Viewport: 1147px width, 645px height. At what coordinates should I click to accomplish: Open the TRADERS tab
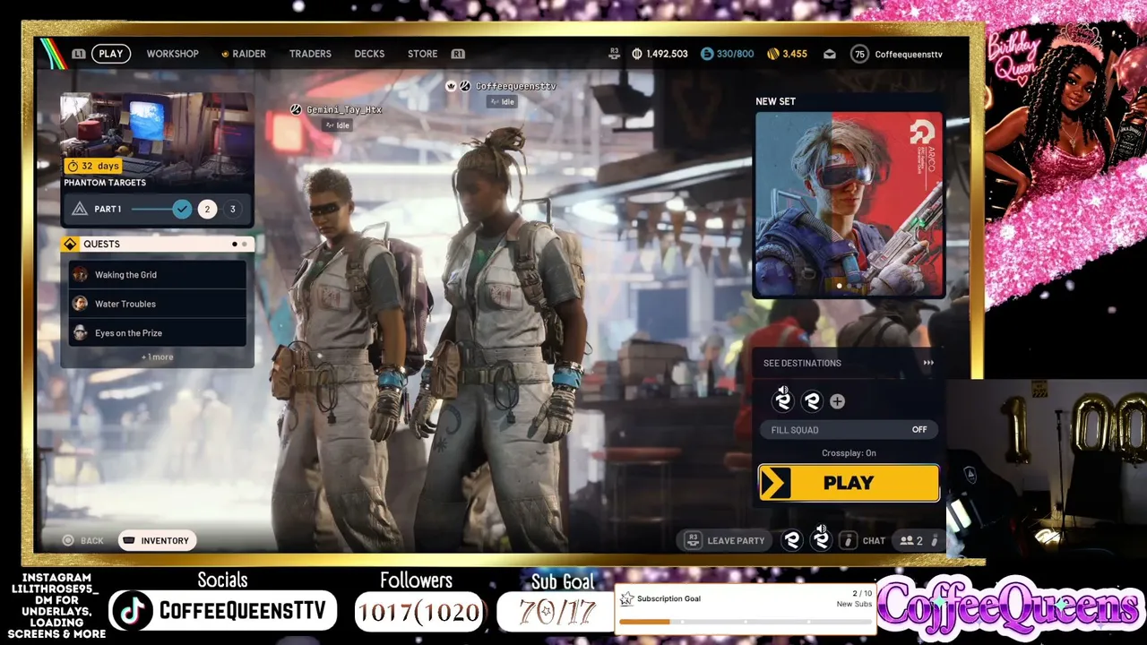pos(310,54)
